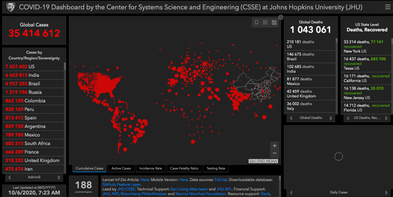This screenshot has width=393, height=197.
Task: Switch to Active Cases tab
Action: click(x=121, y=169)
